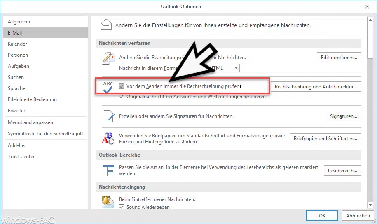Open the Erleichterte Bedienung category

[x=46, y=99]
